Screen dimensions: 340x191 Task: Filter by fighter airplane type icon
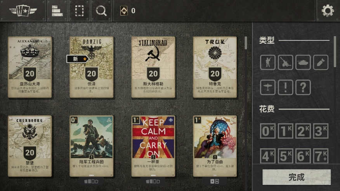coord(268,87)
